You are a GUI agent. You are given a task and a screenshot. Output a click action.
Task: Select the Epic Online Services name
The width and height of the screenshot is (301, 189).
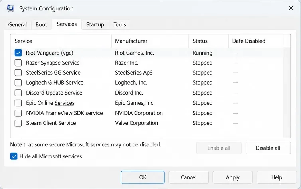pos(50,103)
